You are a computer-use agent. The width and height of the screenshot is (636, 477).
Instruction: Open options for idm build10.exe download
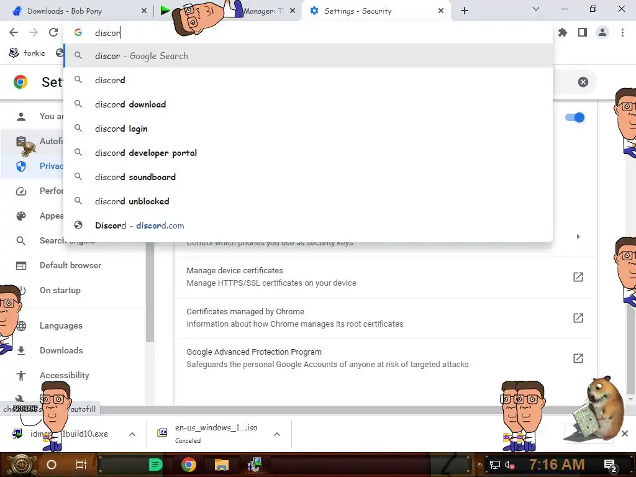coord(132,434)
